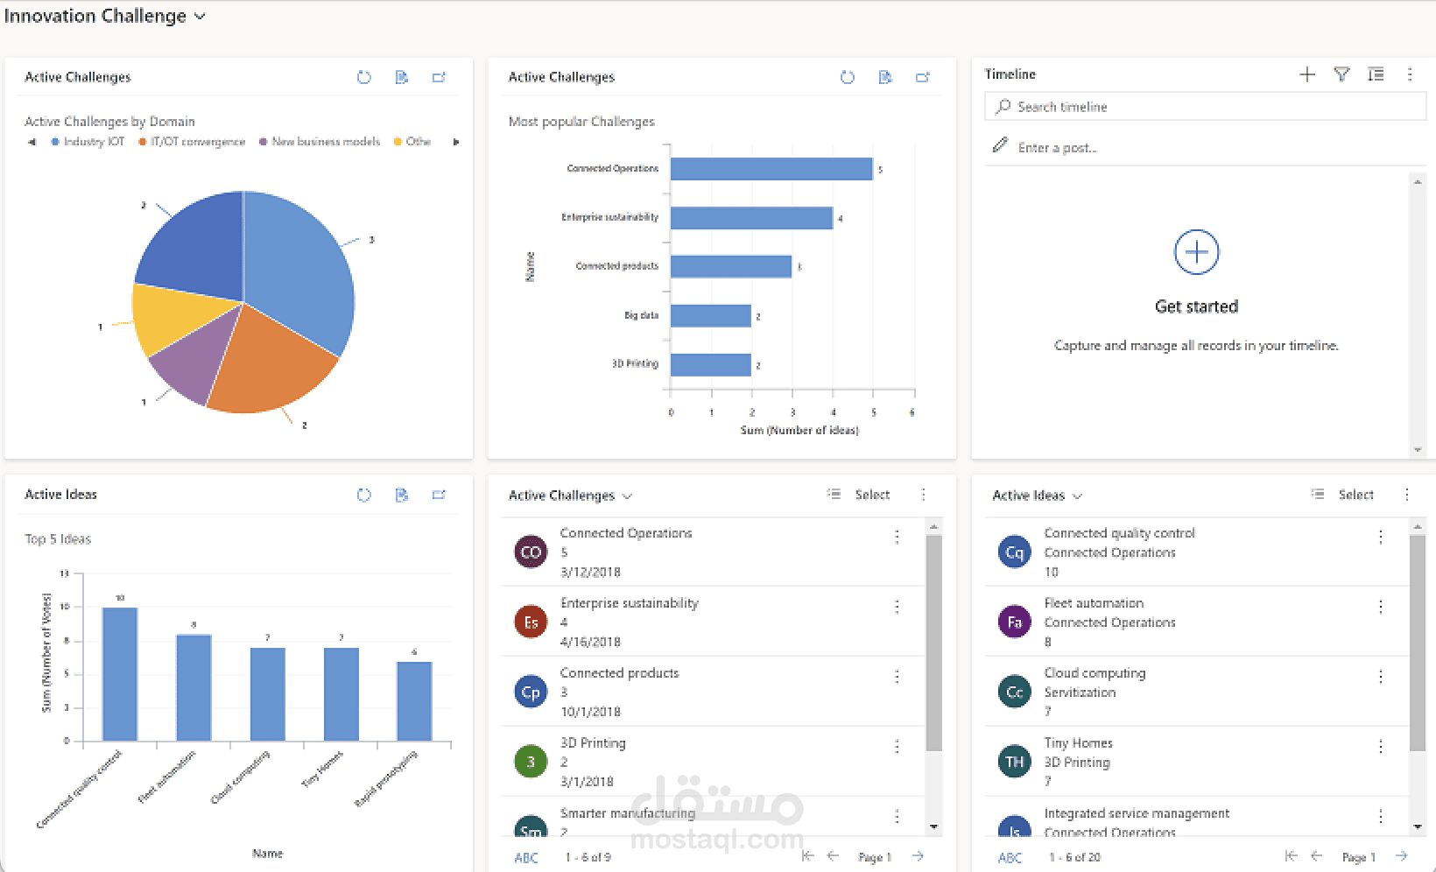
Task: Open context menu for Connected Operations record
Action: click(897, 537)
